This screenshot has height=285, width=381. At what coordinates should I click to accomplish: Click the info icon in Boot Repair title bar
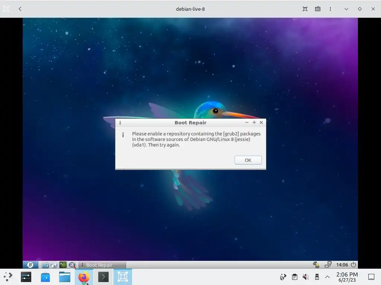click(120, 123)
